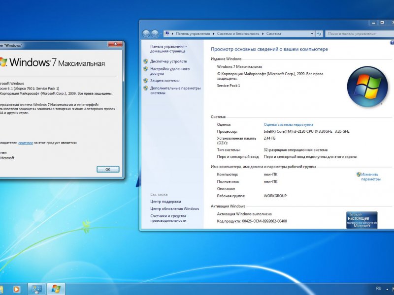Click Windows 7 Максимальная edition text in System window
This screenshot has width=394, height=295.
click(x=239, y=66)
